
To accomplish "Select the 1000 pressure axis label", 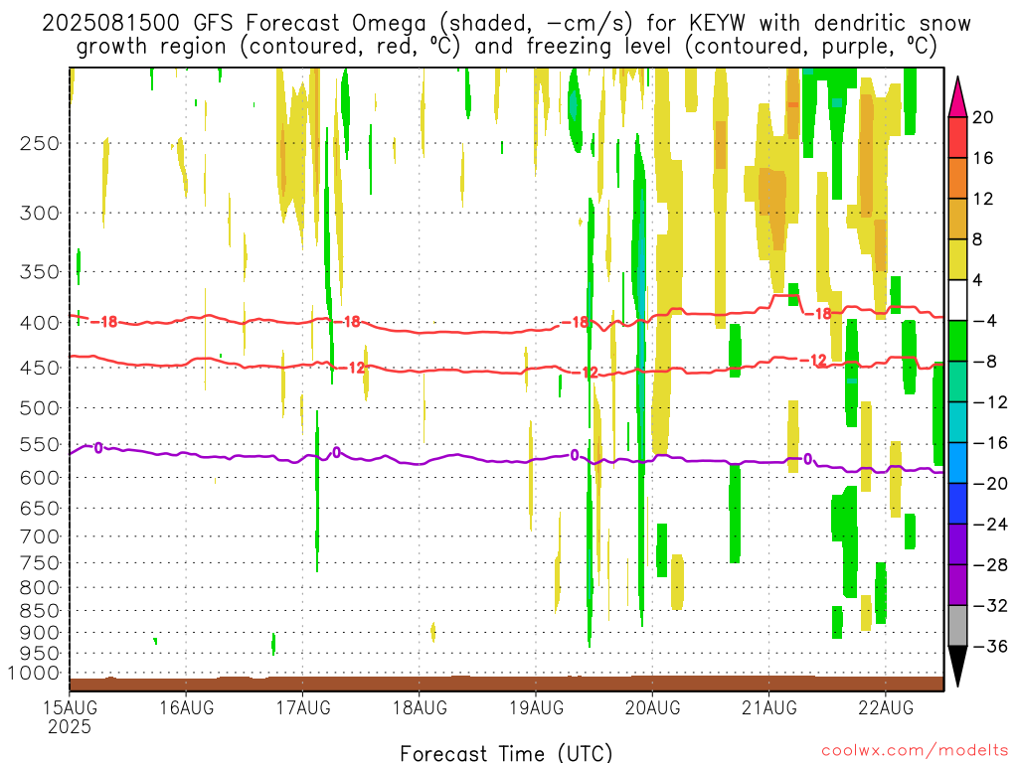I will click(x=34, y=674).
